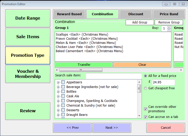This screenshot has height=136, width=188.
Task: Click the Add Group button
Action: pos(140,22)
